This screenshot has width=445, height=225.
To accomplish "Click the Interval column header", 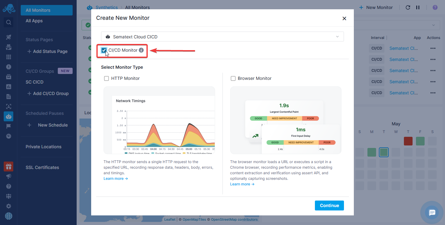I will coord(378,38).
